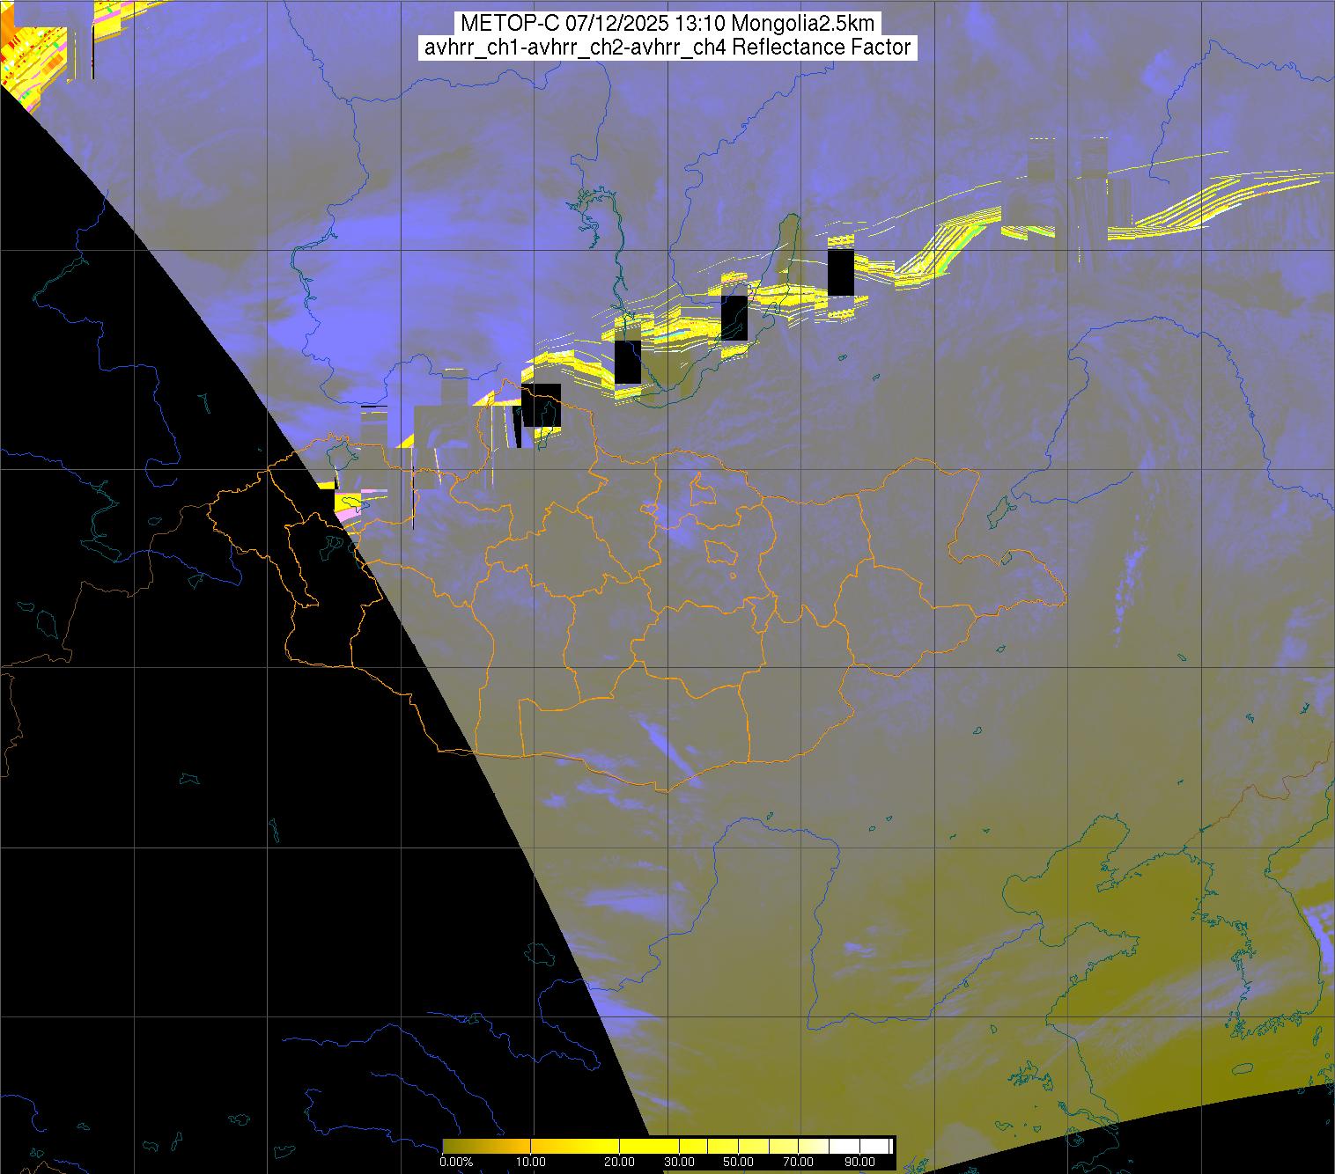This screenshot has width=1335, height=1174.
Task: Click the 30.00 label on color scale
Action: [x=679, y=1162]
